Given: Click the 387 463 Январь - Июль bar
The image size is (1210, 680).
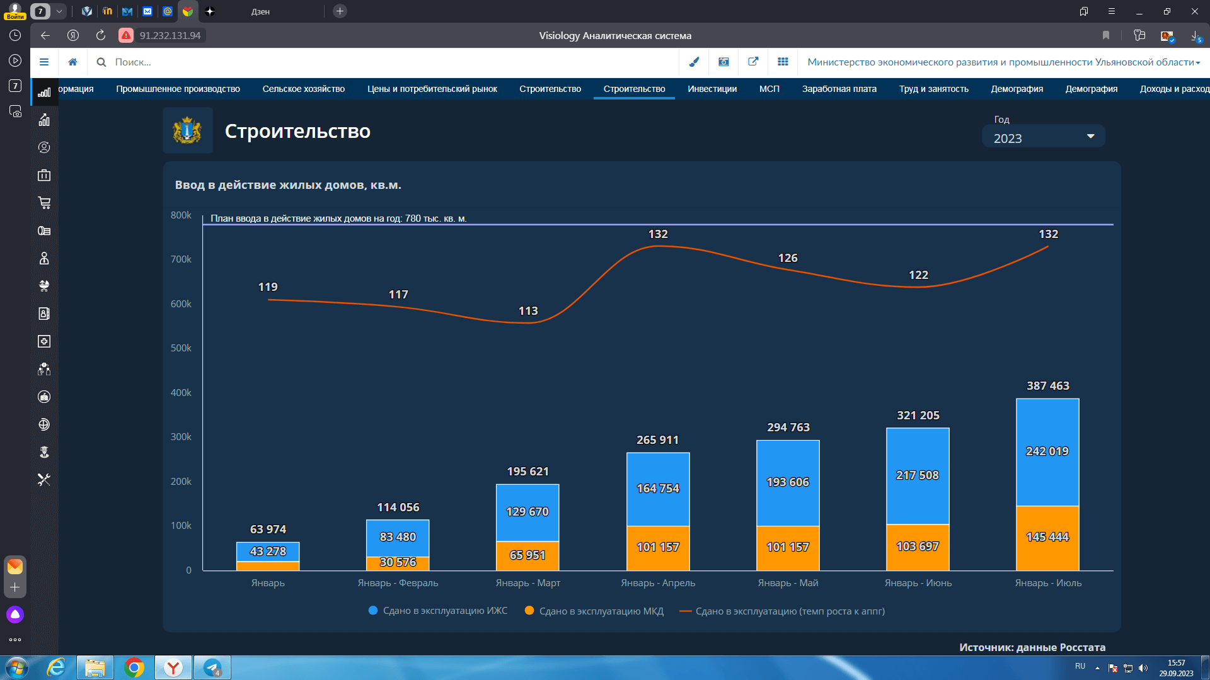Looking at the screenshot, I should 1047,484.
